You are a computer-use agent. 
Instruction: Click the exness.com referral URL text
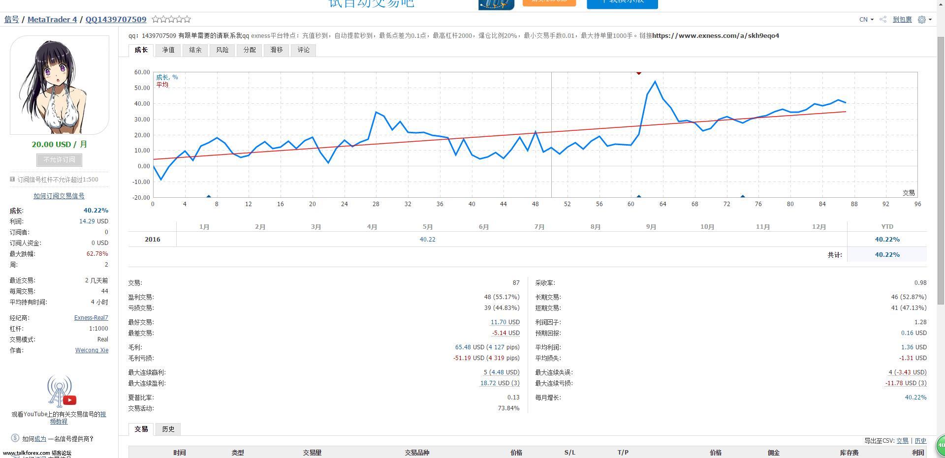716,36
